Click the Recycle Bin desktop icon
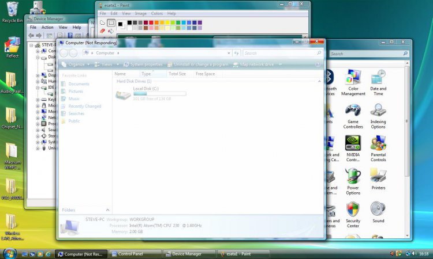This screenshot has height=259, width=433. point(13,12)
